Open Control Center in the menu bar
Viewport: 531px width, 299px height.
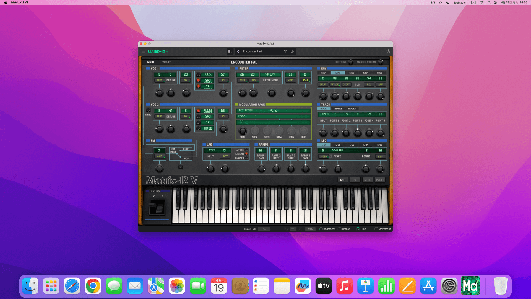tap(496, 2)
